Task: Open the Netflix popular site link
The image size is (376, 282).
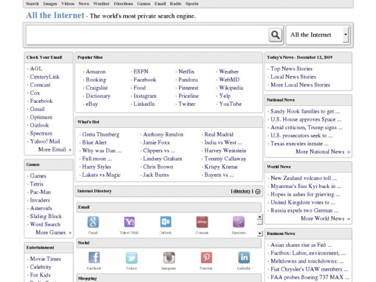Action: pyautogui.click(x=186, y=71)
